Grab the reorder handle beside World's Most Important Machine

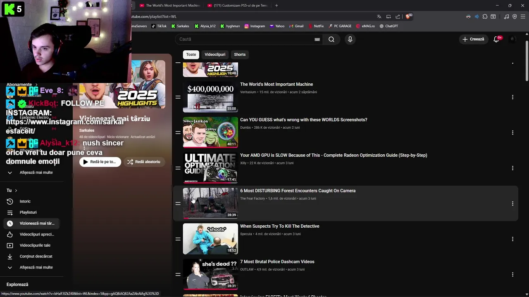(178, 97)
